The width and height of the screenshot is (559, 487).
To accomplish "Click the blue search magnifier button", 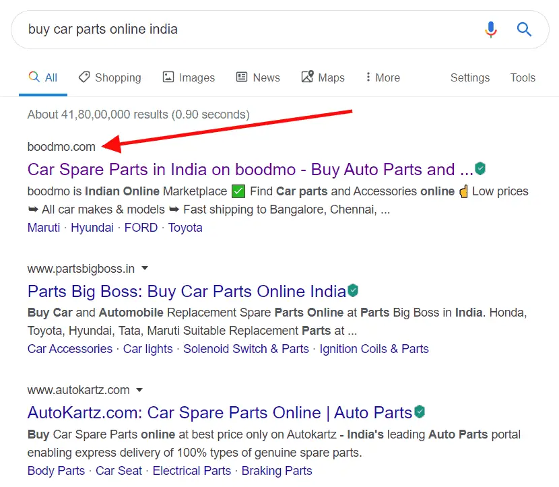I will click(524, 29).
